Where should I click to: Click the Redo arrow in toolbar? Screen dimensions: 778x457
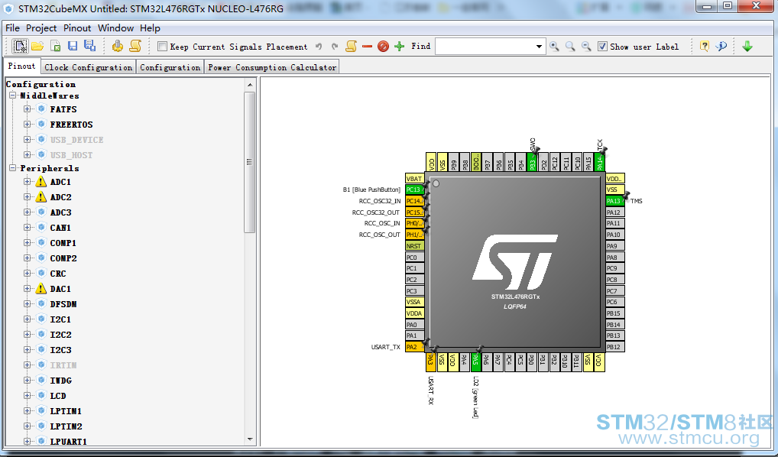point(335,46)
